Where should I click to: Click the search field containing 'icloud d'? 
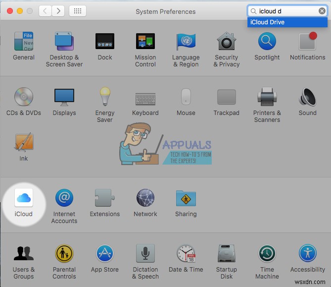point(287,11)
